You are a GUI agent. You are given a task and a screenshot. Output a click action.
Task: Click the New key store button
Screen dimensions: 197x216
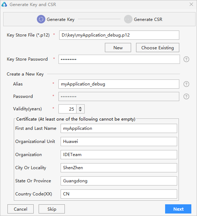coord(118,48)
